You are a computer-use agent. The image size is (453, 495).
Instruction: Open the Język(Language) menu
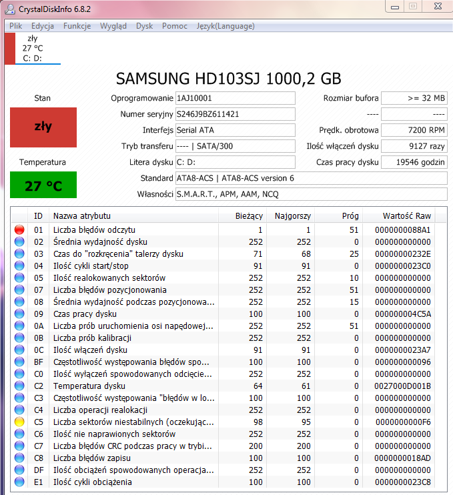tap(225, 26)
